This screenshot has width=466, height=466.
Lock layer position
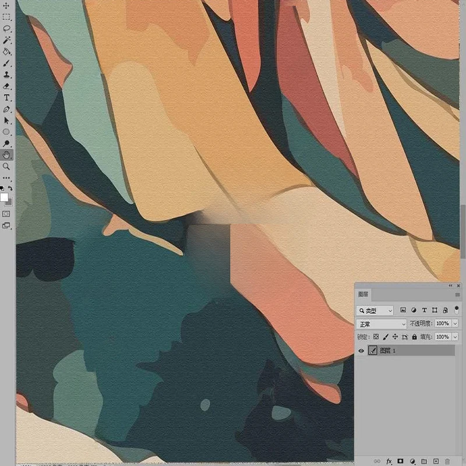(x=395, y=337)
